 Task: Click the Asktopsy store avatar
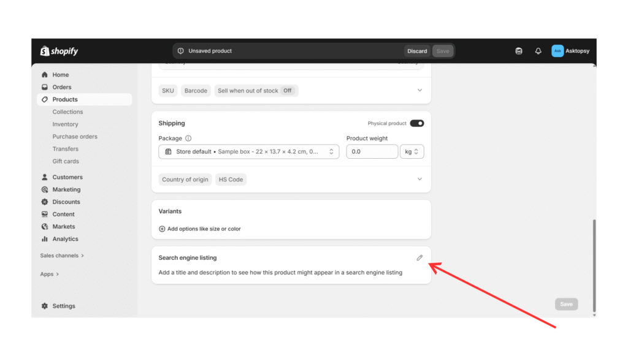coord(557,51)
